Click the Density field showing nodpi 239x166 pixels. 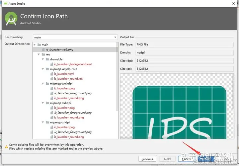click(185, 52)
